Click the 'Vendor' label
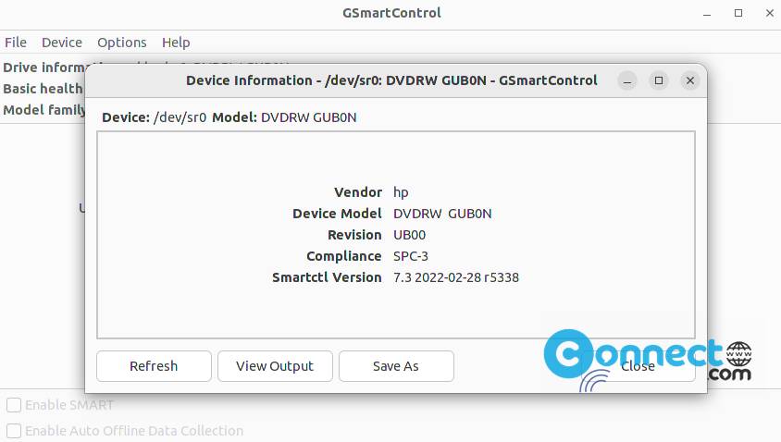The height and width of the screenshot is (442, 781). 358,192
